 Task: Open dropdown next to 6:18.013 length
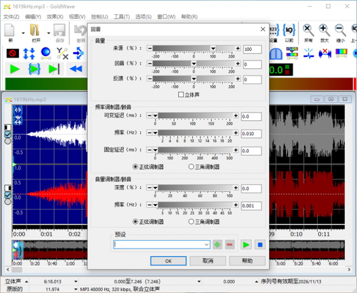pos(76,281)
